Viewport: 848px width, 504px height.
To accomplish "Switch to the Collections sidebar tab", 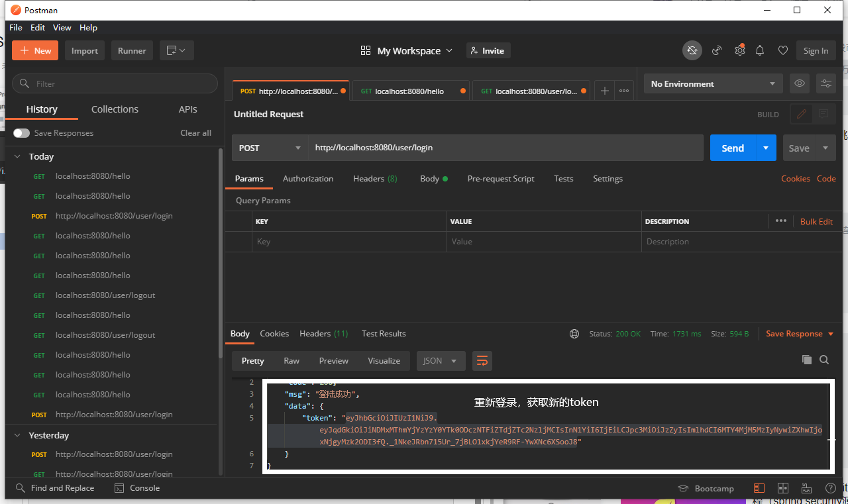I will point(115,109).
